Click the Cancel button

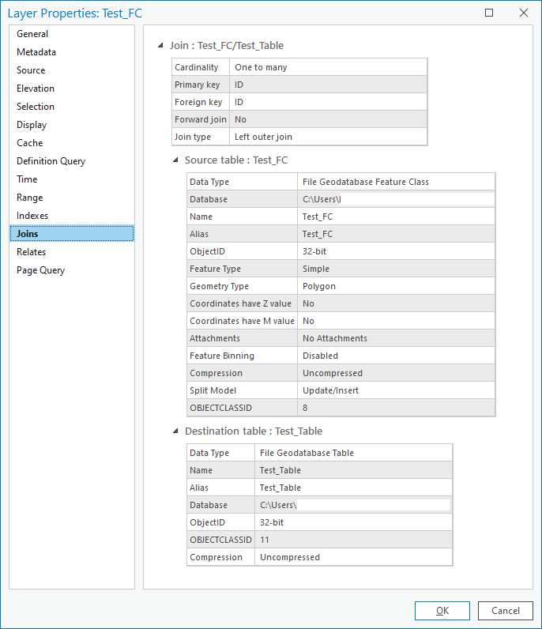(x=506, y=611)
